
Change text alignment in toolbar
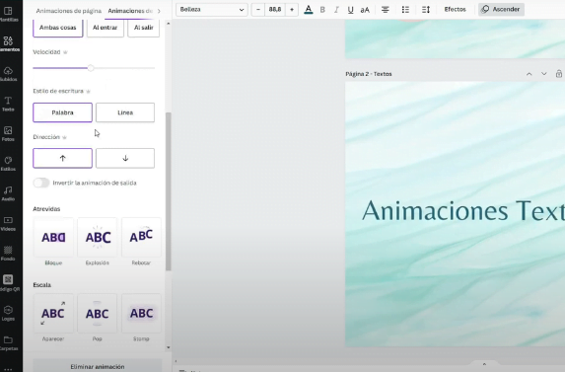pos(386,10)
